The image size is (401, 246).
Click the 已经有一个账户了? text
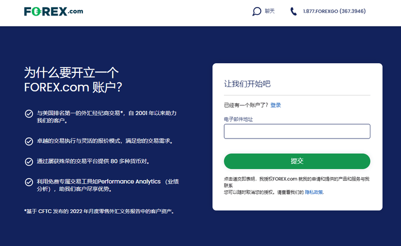pyautogui.click(x=246, y=105)
